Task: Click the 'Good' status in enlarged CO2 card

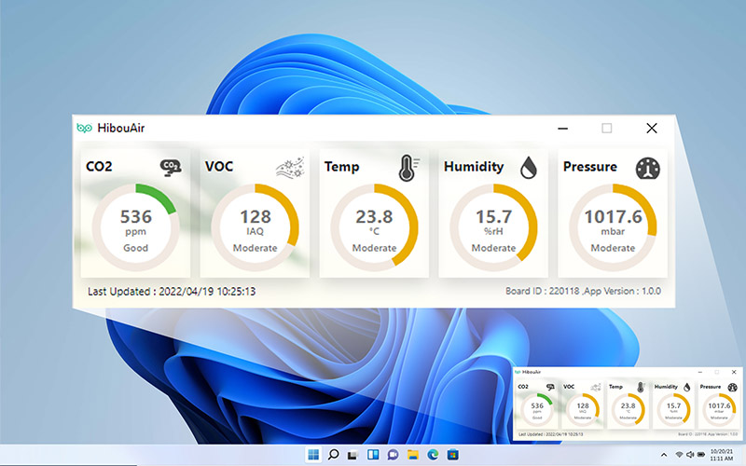Action: tap(135, 248)
